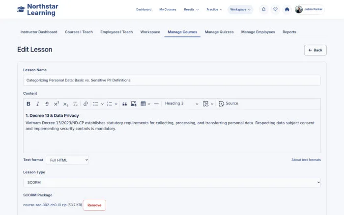The height and width of the screenshot is (215, 344).
Task: Insert a bulleted list
Action: [x=96, y=104]
